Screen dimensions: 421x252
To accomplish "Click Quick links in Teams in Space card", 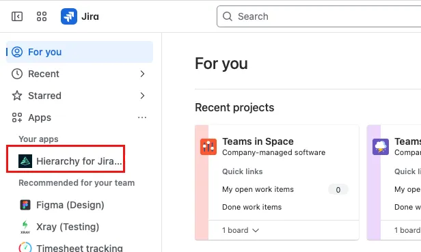I will pyautogui.click(x=242, y=171).
